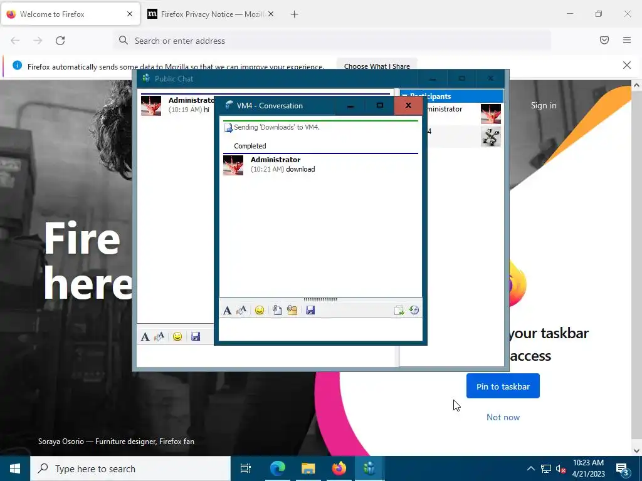The width and height of the screenshot is (642, 481).
Task: Click LAN messenger icon in taskbar
Action: 369,468
